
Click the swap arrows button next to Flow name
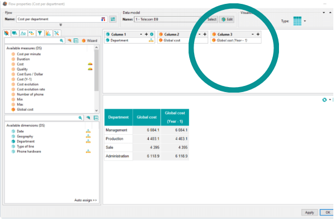[x=113, y=19]
